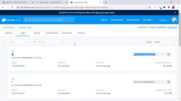Open Chrome three-dot menu
Image resolution: width=181 pixels, height=101 pixels.
178,7
